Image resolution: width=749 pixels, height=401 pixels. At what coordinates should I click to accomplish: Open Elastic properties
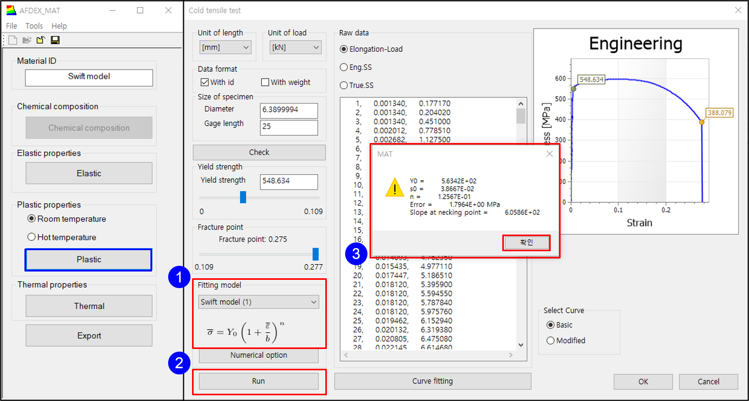point(89,173)
